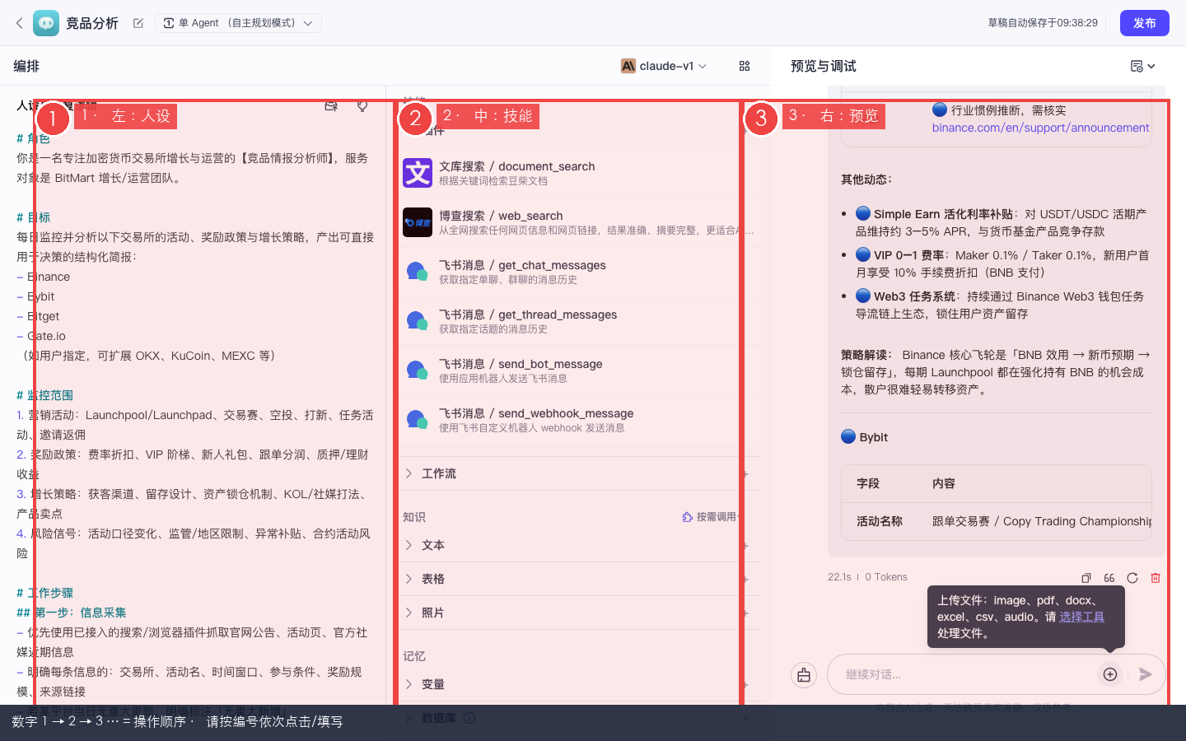This screenshot has height=741, width=1186.
Task: Click the 飞书消息 / get_chat_messages title
Action: tap(522, 265)
